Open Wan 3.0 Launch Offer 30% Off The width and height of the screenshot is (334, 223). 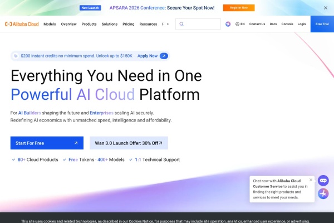(129, 143)
